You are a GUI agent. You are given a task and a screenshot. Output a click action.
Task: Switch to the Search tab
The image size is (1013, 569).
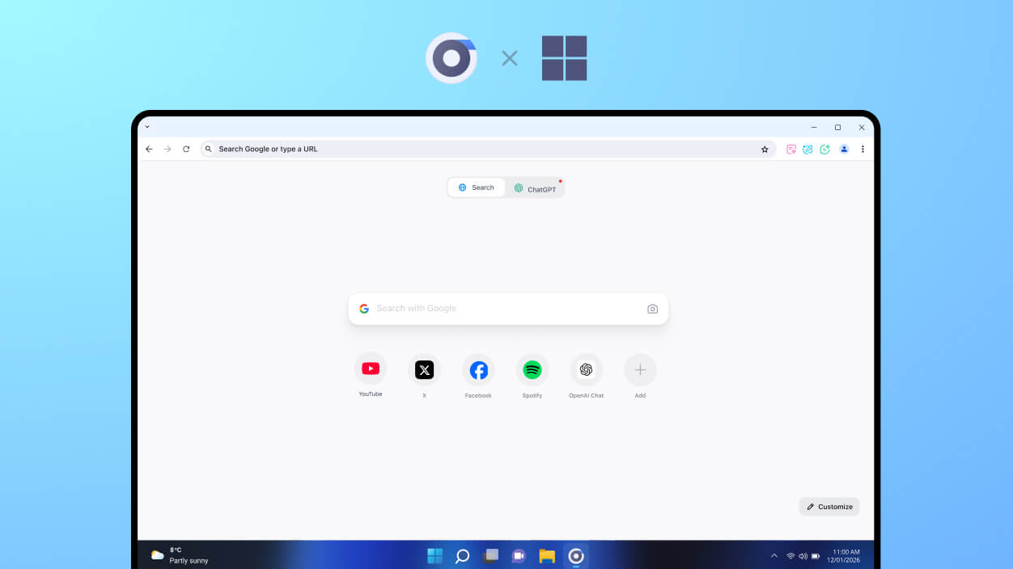click(x=477, y=188)
